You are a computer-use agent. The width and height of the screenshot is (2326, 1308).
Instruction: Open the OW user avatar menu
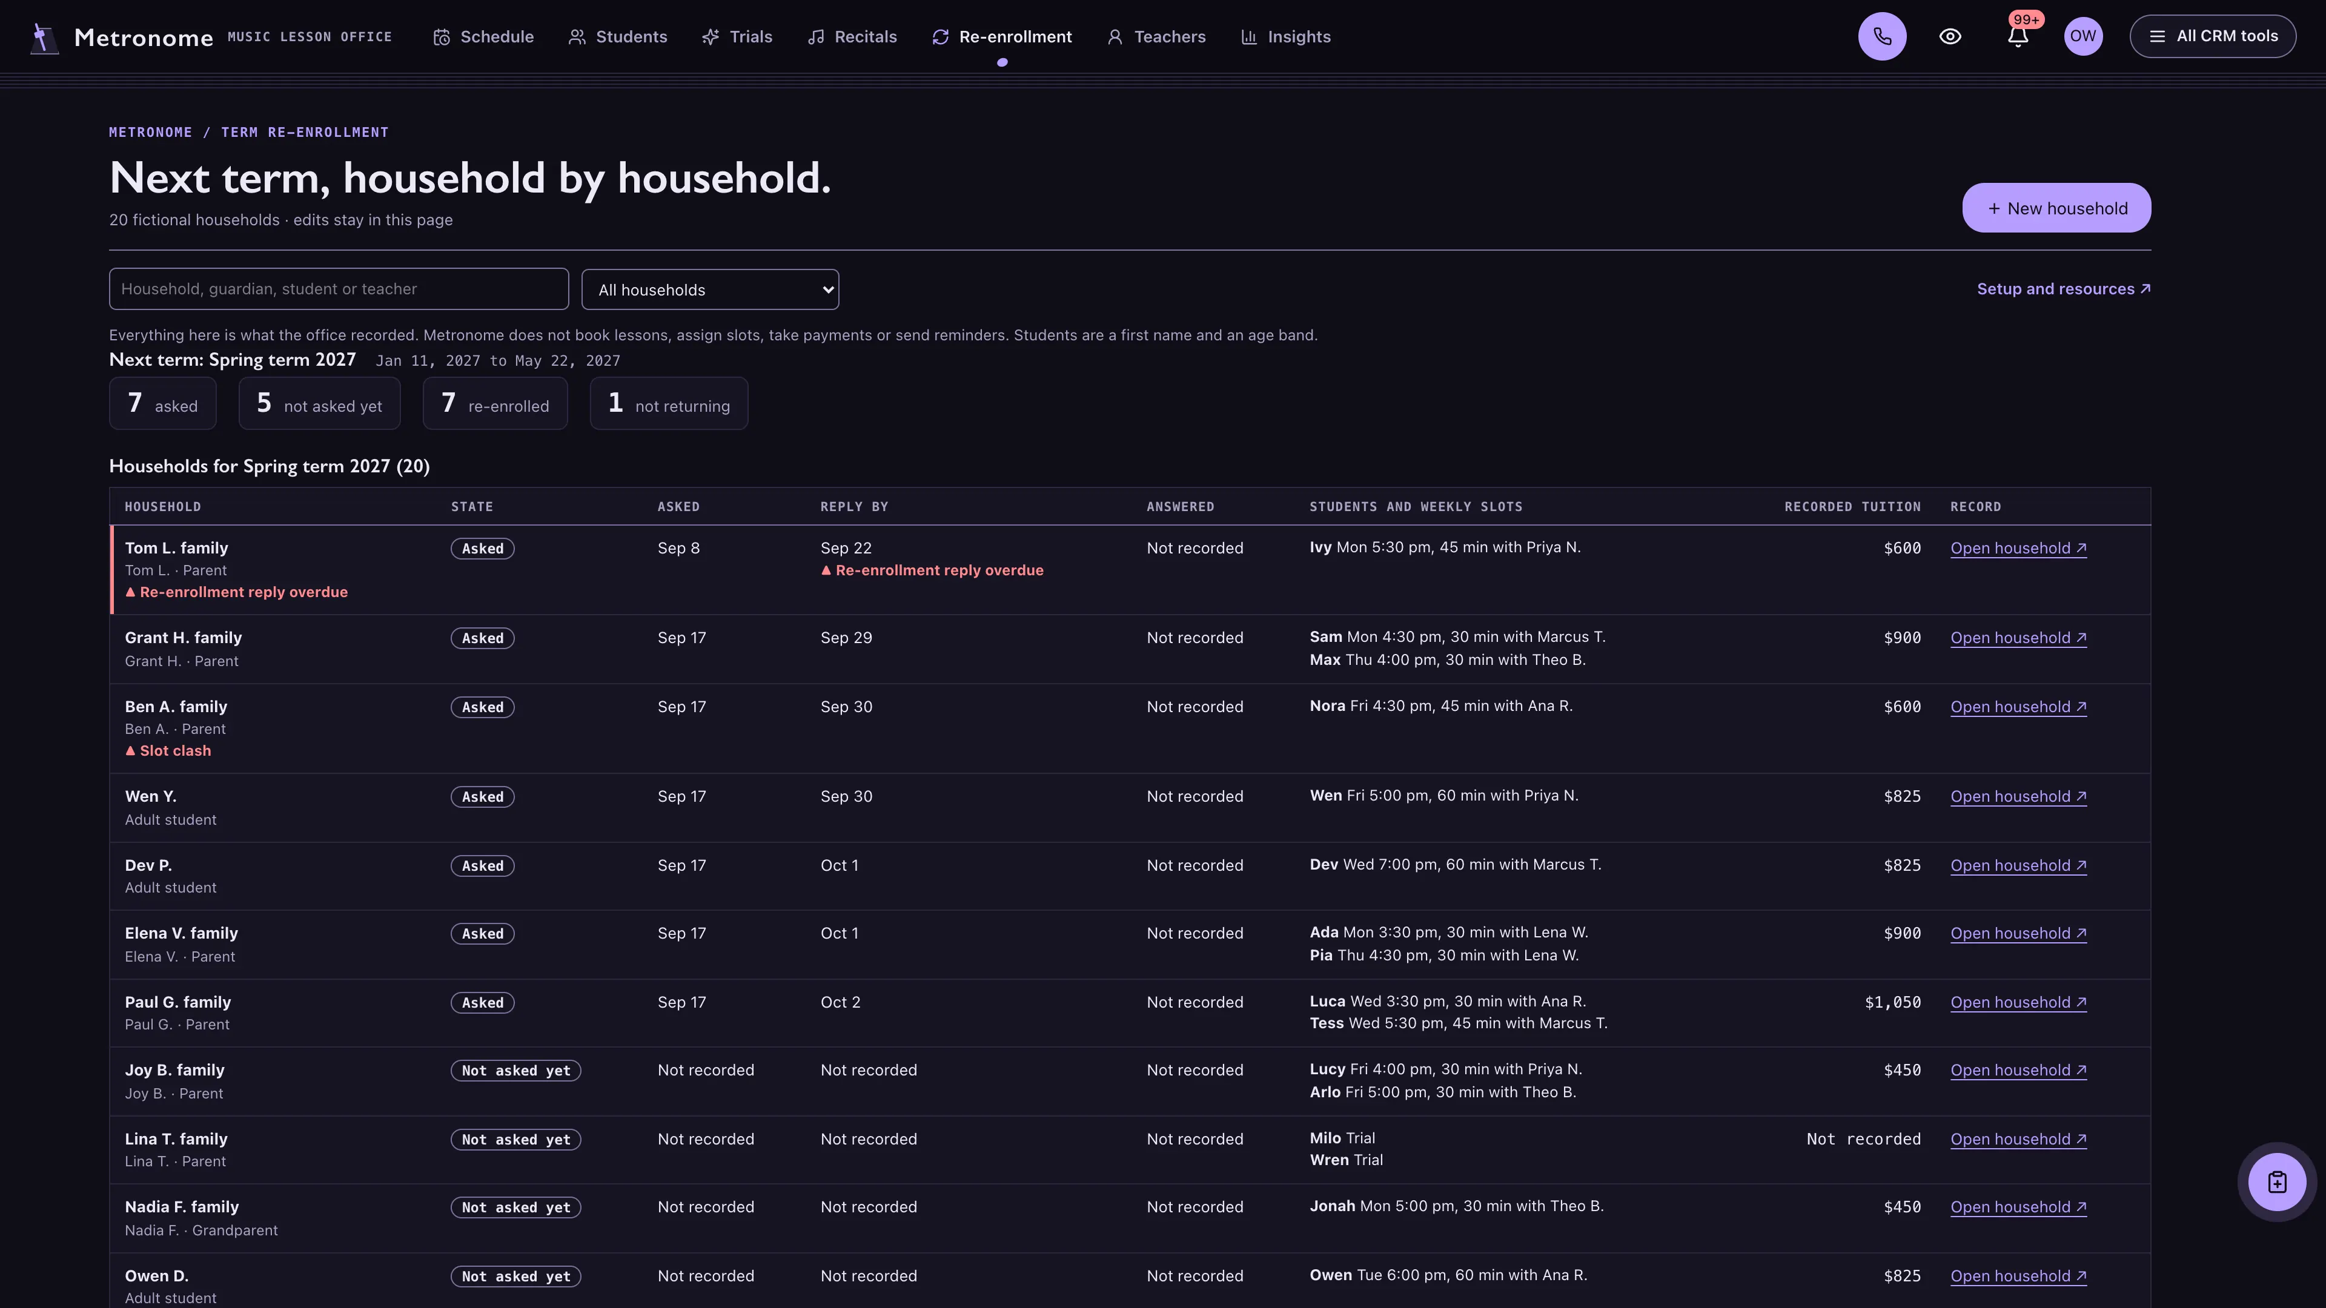2083,36
